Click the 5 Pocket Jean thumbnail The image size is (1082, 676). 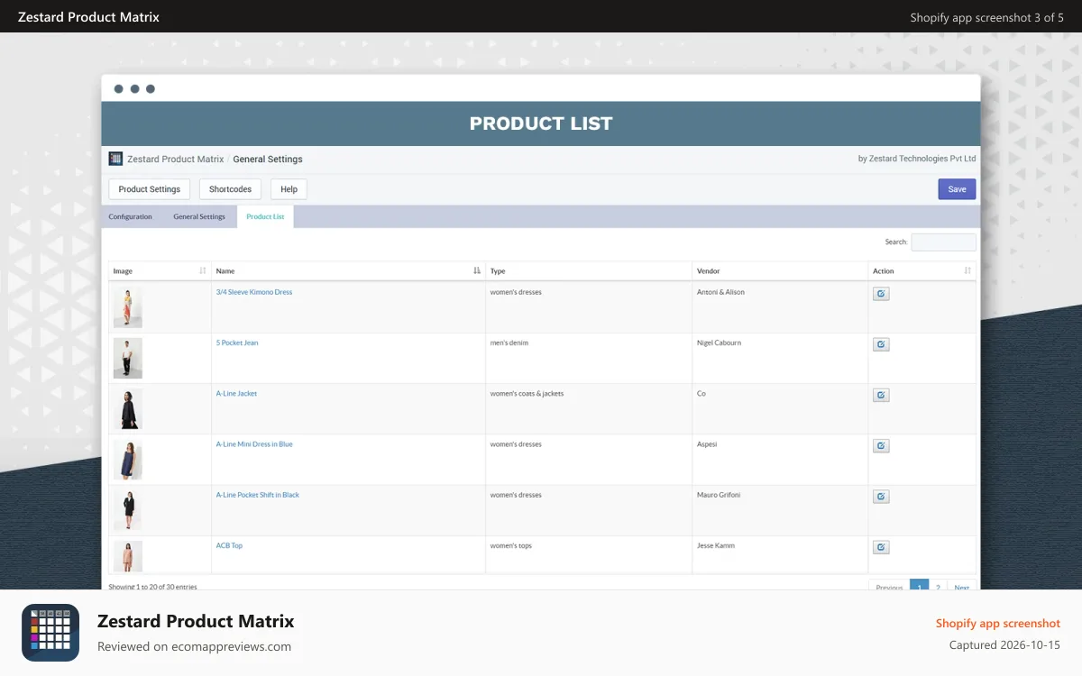point(127,358)
